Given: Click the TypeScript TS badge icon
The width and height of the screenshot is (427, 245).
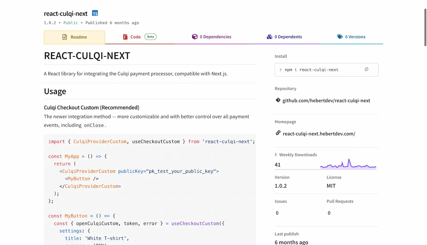Looking at the screenshot, I should (x=95, y=13).
